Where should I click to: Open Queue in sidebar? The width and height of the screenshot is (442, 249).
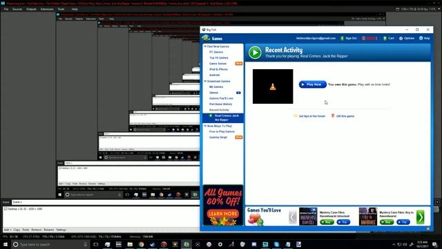click(x=213, y=93)
